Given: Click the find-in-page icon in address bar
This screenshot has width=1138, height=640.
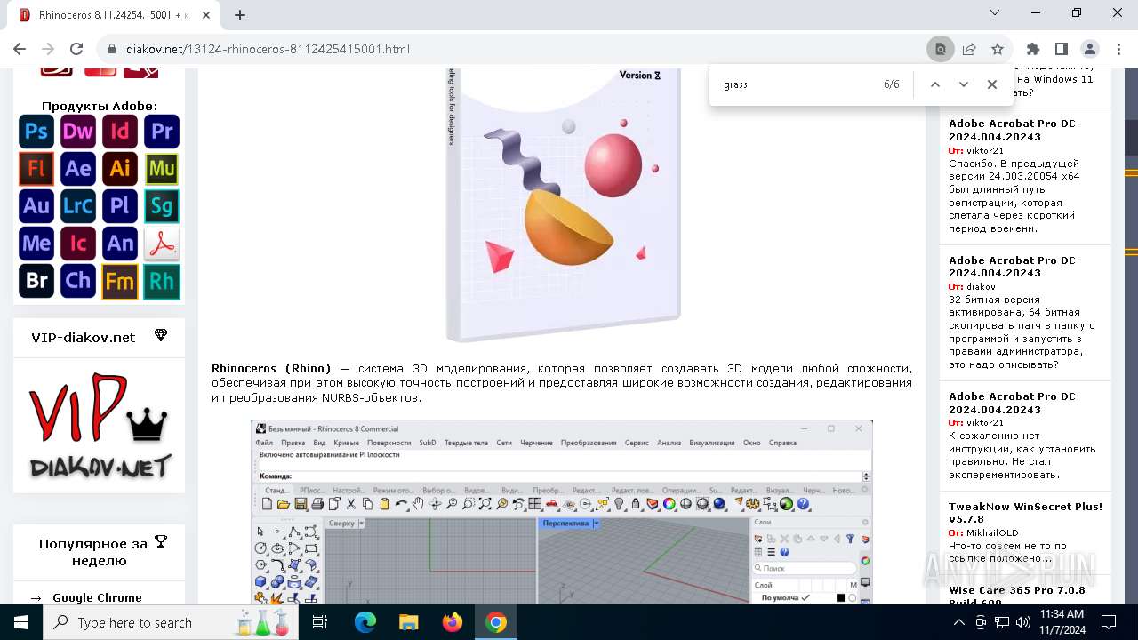Looking at the screenshot, I should pyautogui.click(x=941, y=49).
